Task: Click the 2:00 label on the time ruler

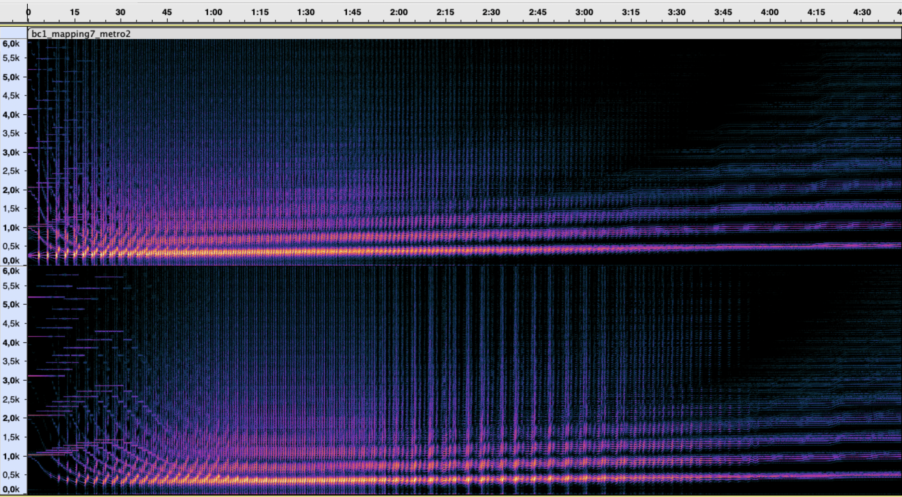Action: [x=399, y=12]
